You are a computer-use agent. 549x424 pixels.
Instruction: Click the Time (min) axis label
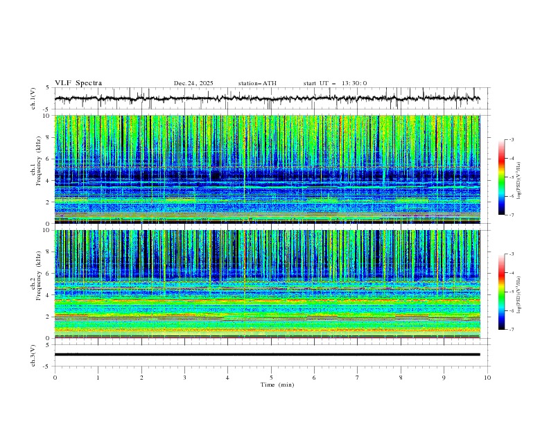277,385
